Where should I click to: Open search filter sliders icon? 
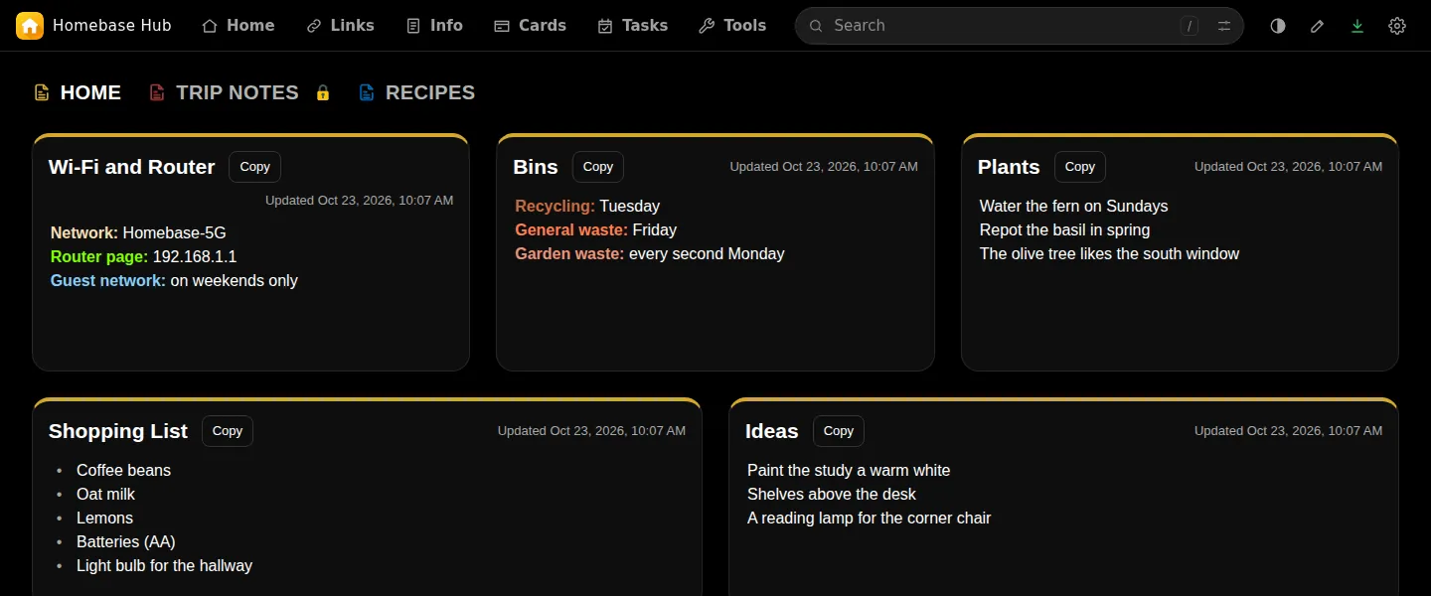[x=1224, y=26]
